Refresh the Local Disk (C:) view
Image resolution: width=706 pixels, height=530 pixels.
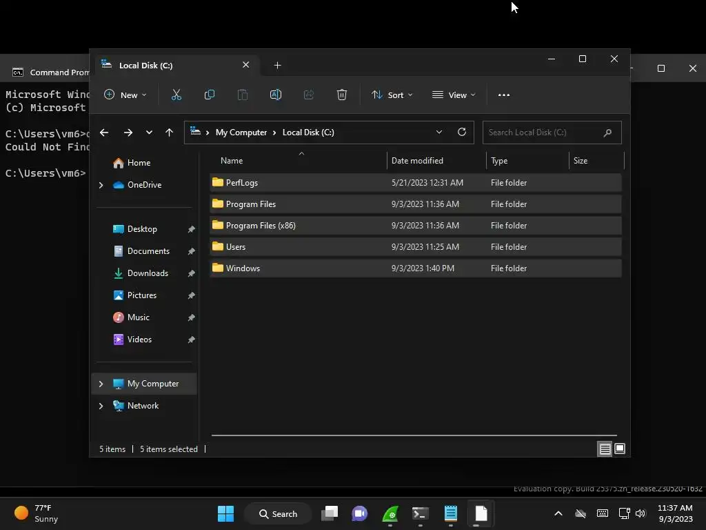[461, 132]
